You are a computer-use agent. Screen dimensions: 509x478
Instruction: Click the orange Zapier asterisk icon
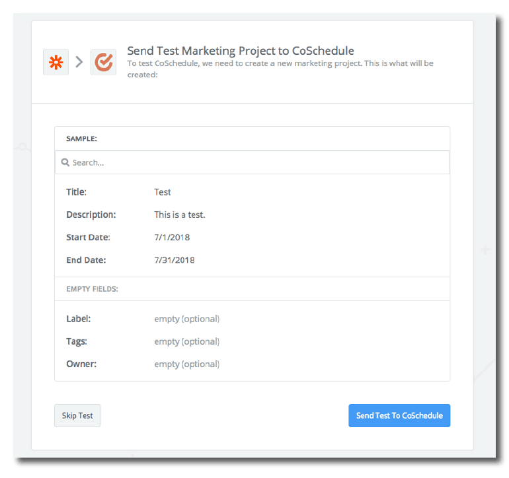[x=56, y=62]
